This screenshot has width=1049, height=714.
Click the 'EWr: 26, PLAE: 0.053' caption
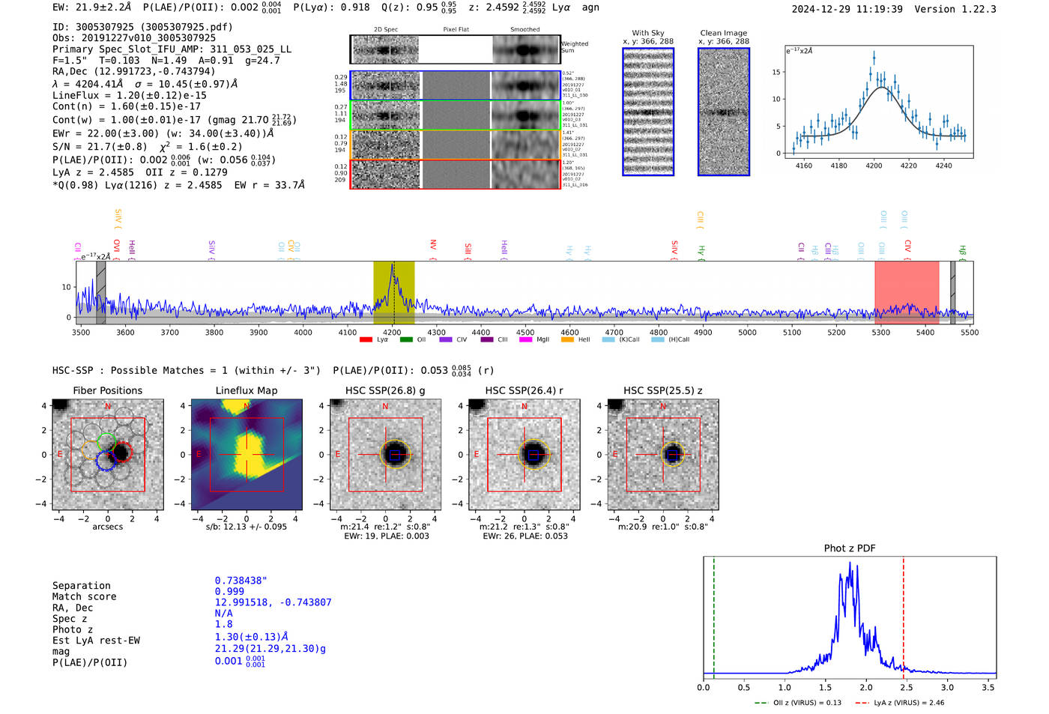pyautogui.click(x=525, y=536)
